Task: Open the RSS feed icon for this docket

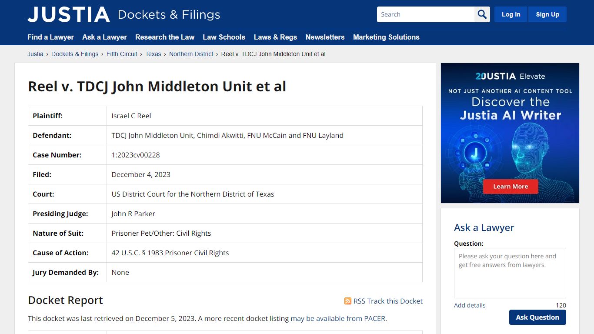Action: click(348, 301)
